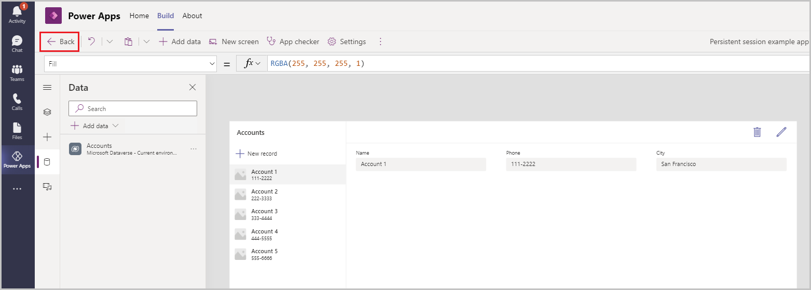Click the Accounts heading in the app

(x=251, y=132)
